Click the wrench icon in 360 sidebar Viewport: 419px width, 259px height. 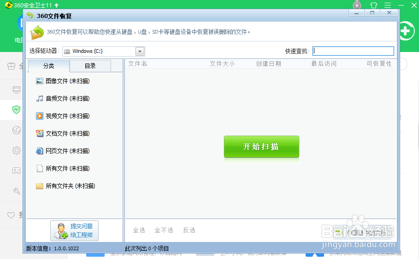click(x=17, y=191)
